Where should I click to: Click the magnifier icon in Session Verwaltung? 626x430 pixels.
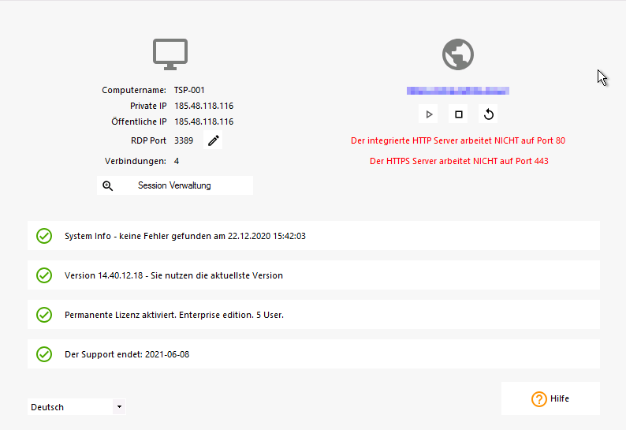(108, 185)
